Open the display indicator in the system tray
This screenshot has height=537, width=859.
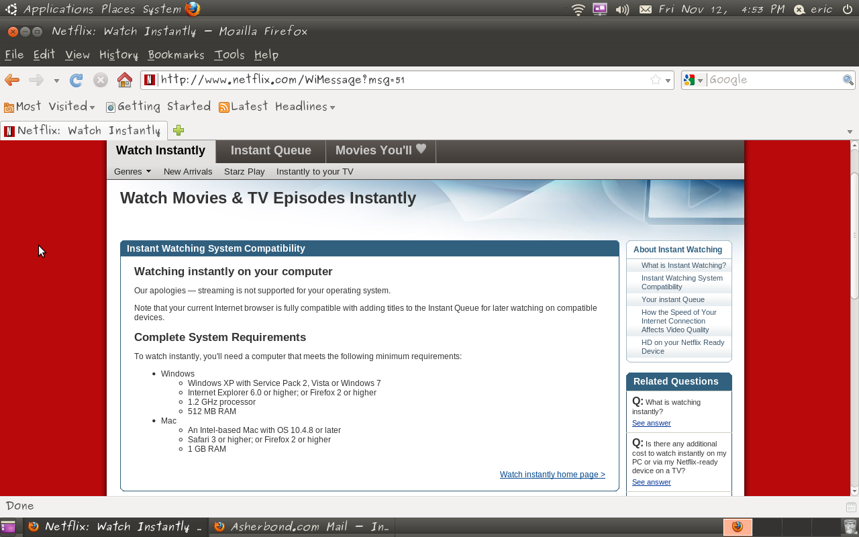(600, 9)
